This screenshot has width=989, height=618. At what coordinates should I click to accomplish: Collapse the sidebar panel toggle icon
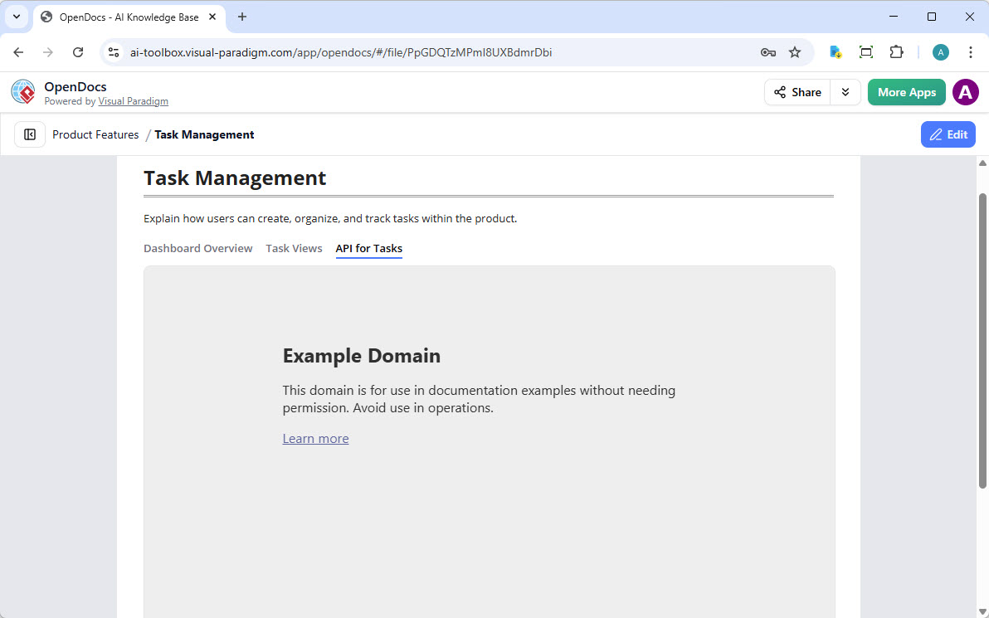(x=30, y=134)
